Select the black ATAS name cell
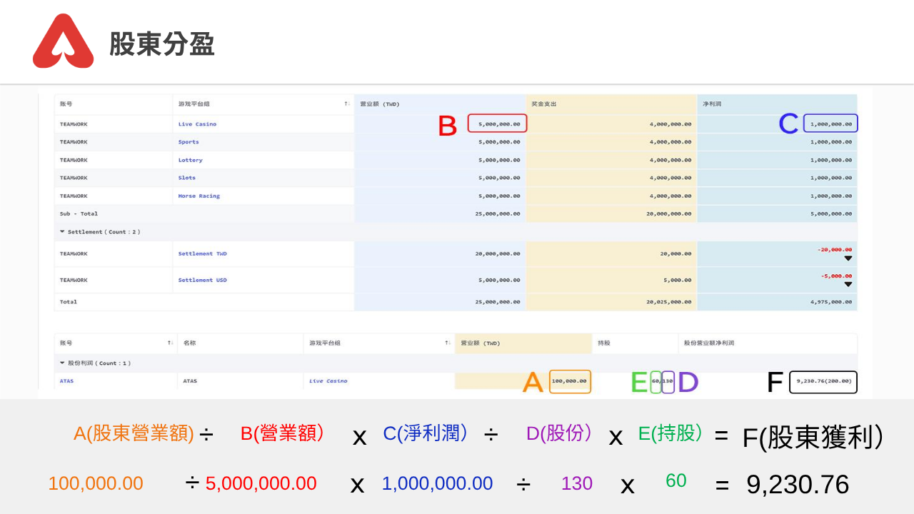 click(x=190, y=381)
